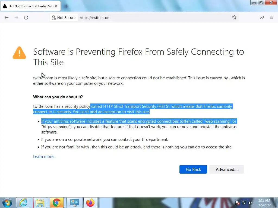Follow the Learn more... link
This screenshot has width=278, height=208.
45,157
